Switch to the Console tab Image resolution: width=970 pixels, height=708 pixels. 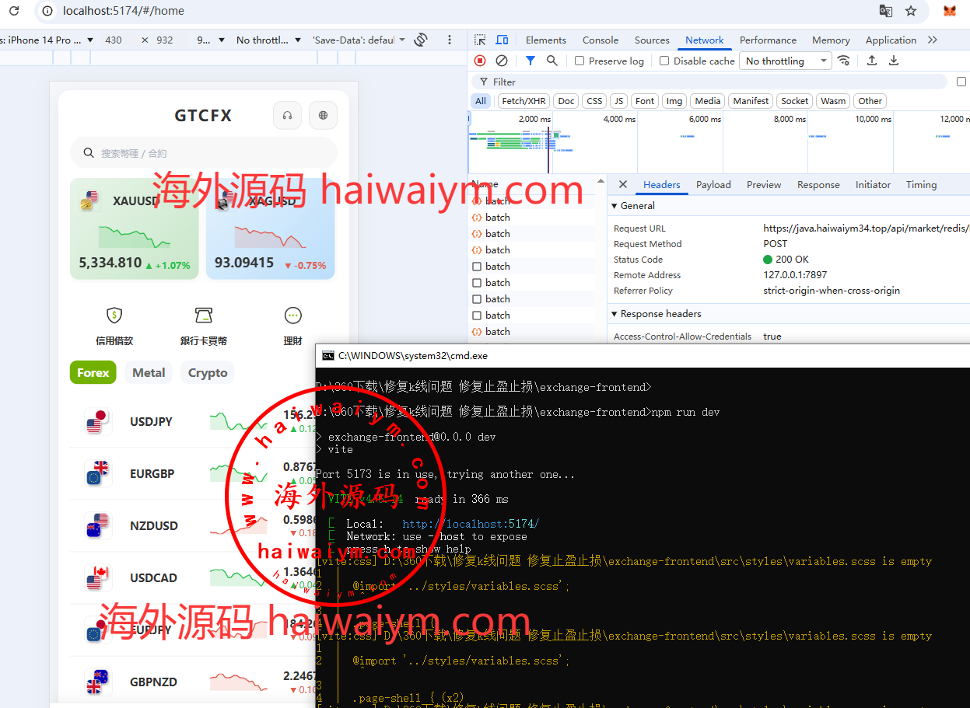[x=601, y=40]
